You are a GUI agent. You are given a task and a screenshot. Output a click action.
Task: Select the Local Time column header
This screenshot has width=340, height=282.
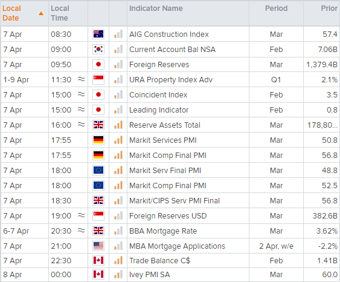[x=60, y=13]
